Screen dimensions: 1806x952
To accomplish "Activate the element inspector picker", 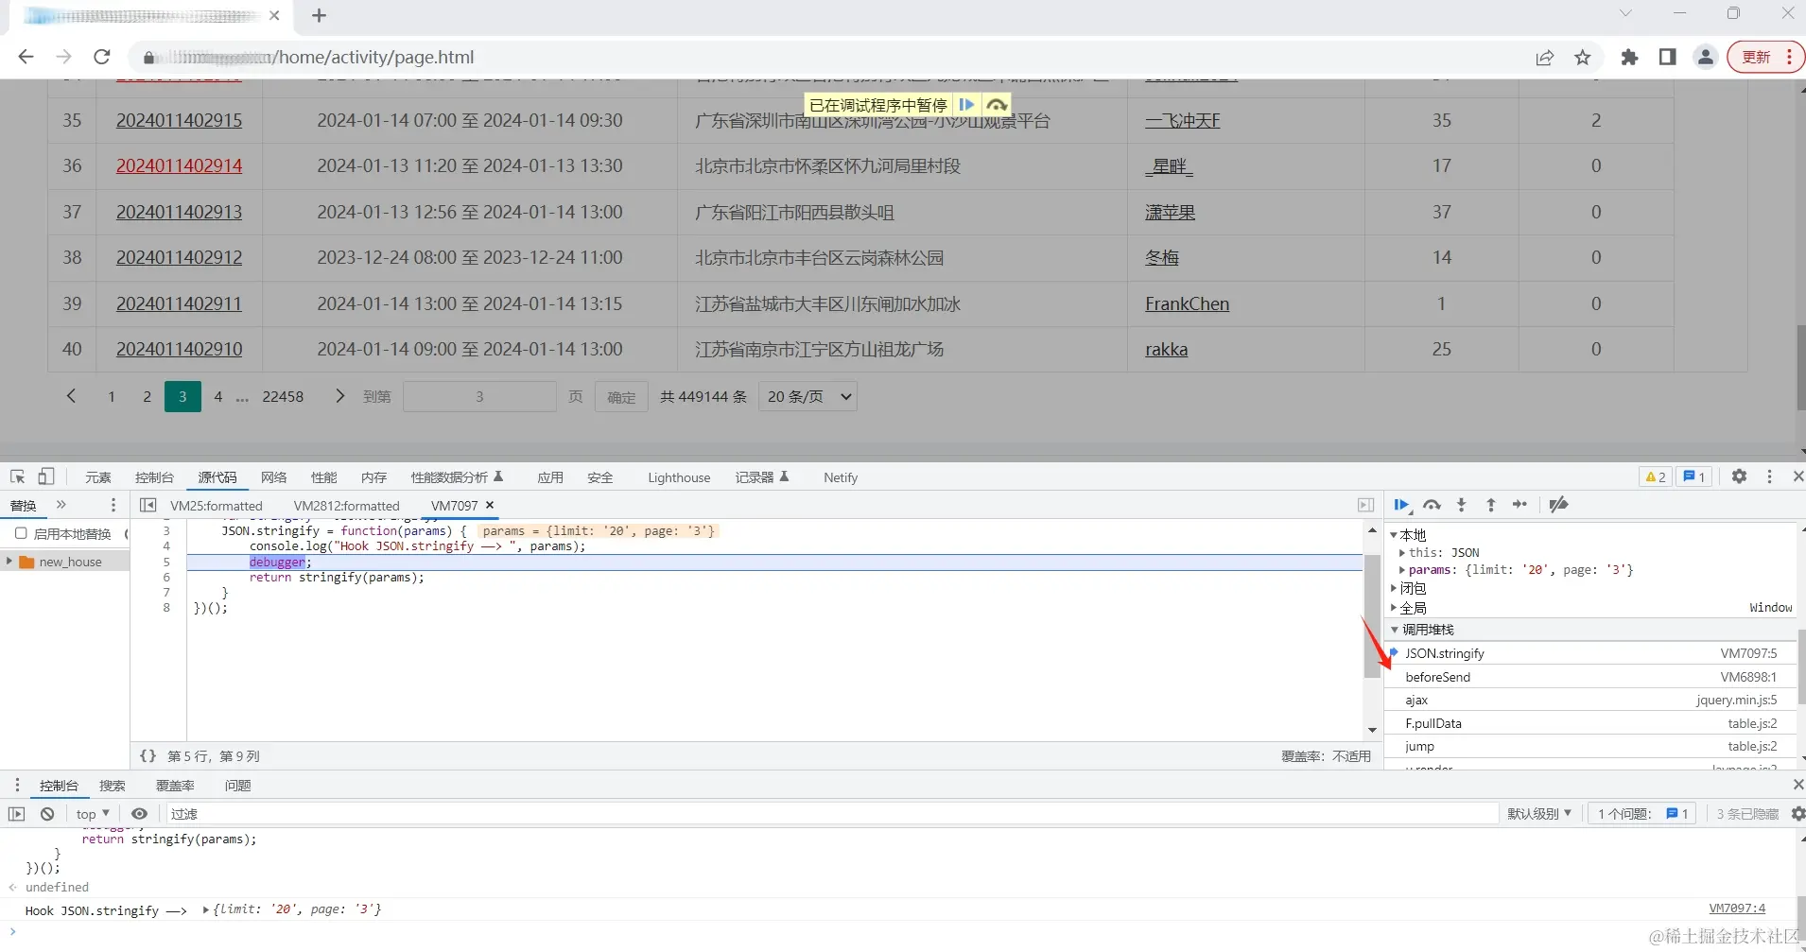I will pos(17,476).
